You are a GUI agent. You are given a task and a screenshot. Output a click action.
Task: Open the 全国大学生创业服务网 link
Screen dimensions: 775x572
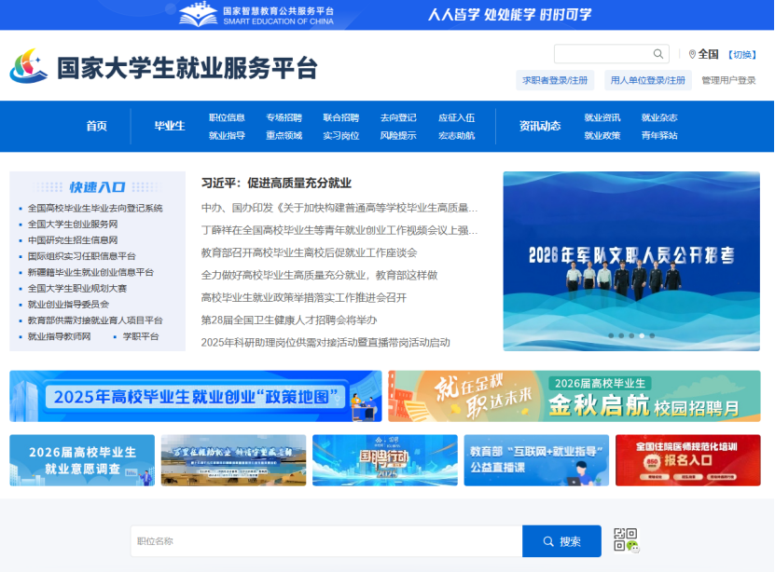click(73, 224)
